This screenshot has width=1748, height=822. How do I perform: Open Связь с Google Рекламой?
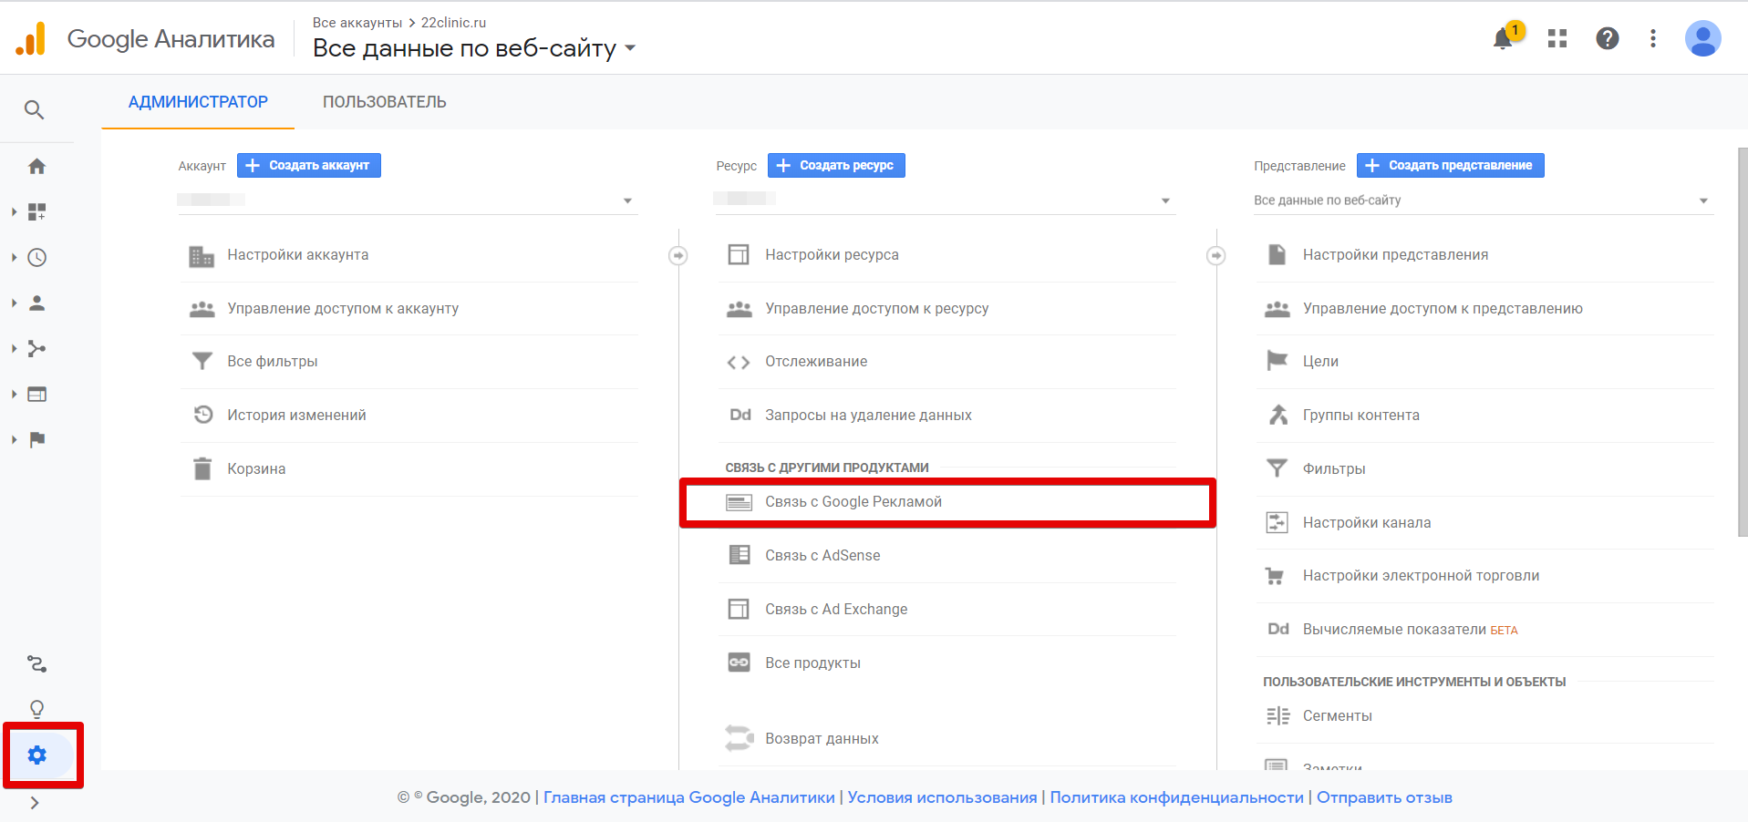[947, 502]
